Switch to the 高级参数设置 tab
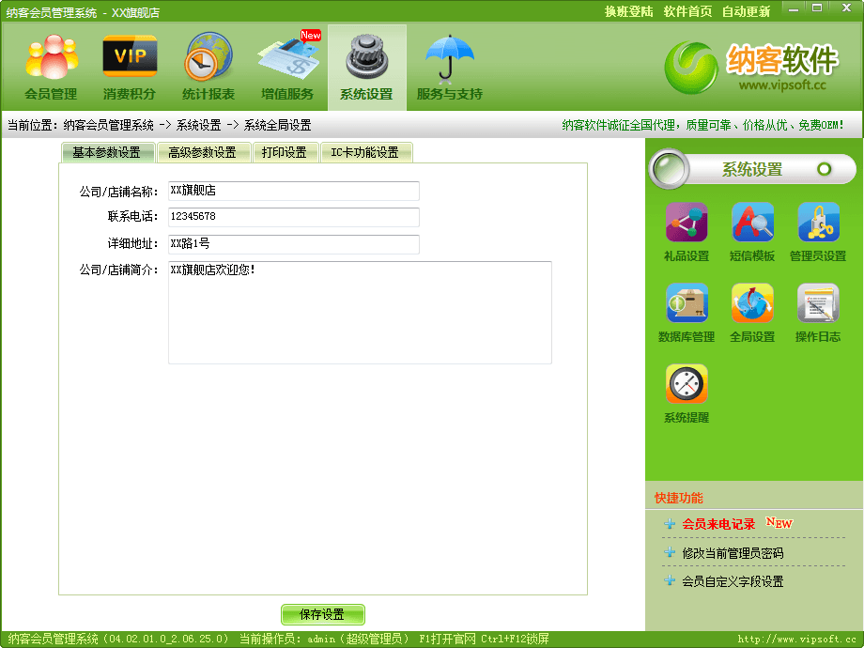Screen dimensions: 864x648 click(x=202, y=153)
